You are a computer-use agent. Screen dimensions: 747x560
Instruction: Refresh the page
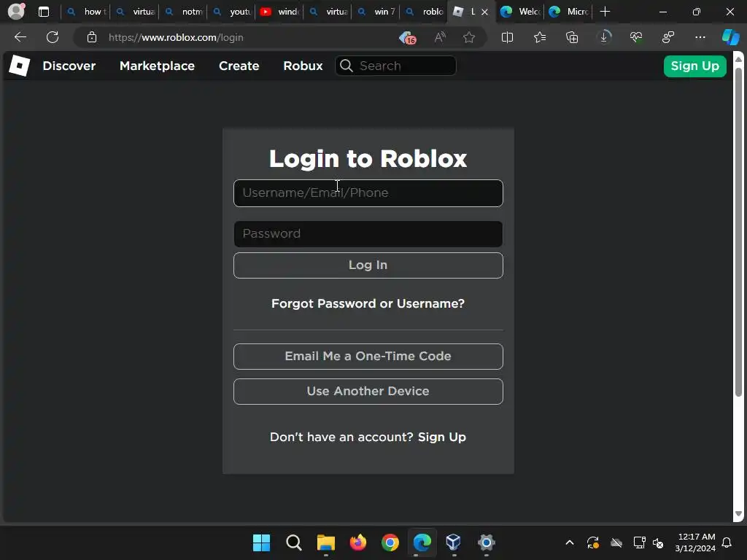click(53, 37)
